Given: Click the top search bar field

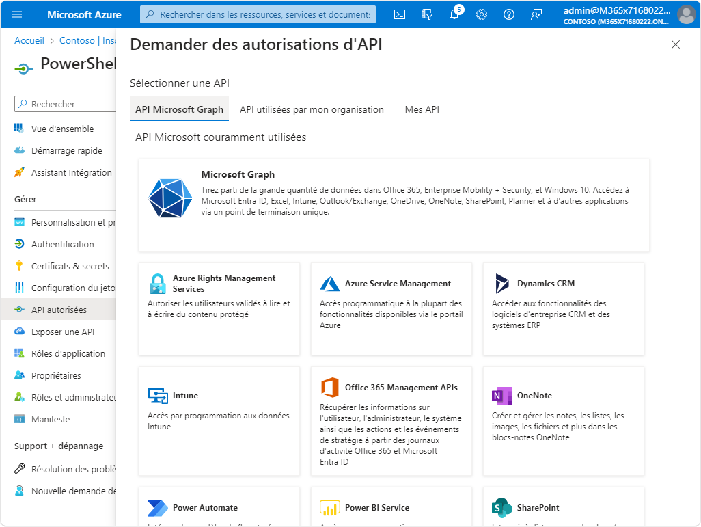Looking at the screenshot, I should [x=258, y=15].
